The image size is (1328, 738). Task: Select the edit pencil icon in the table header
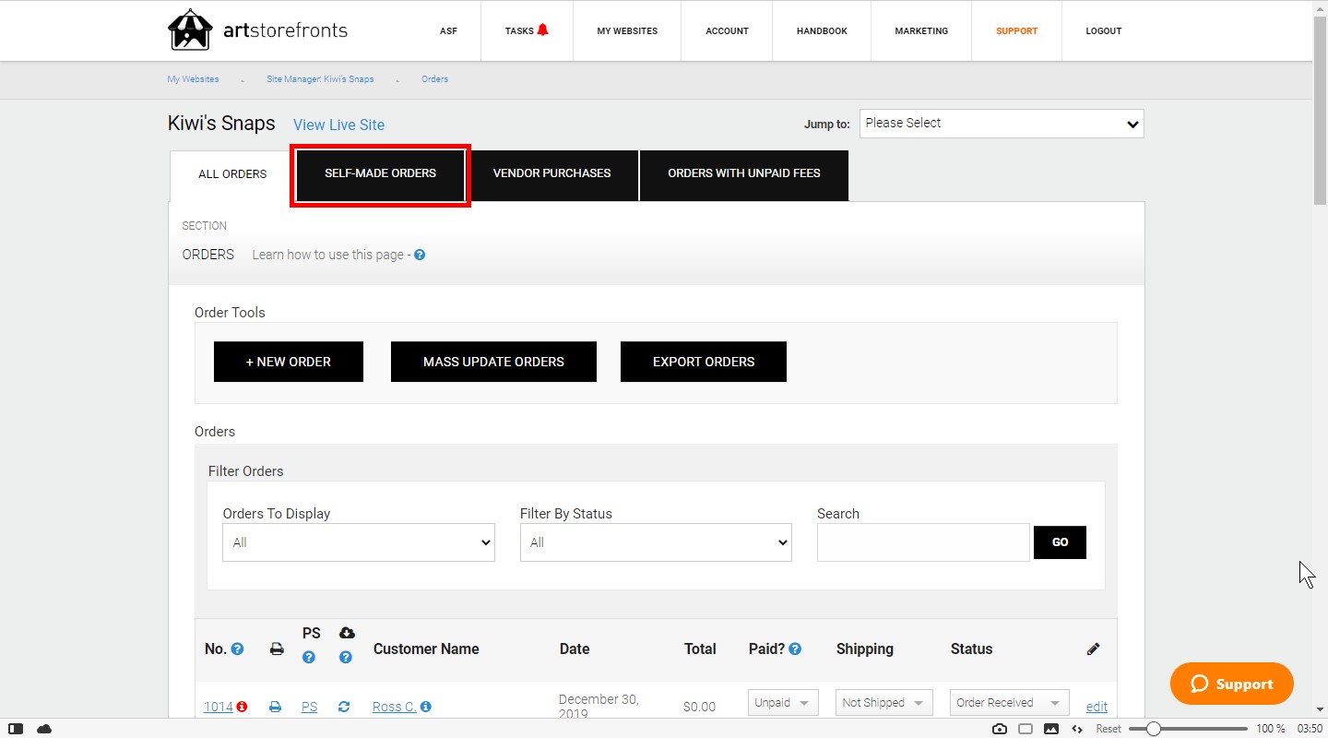pos(1093,649)
